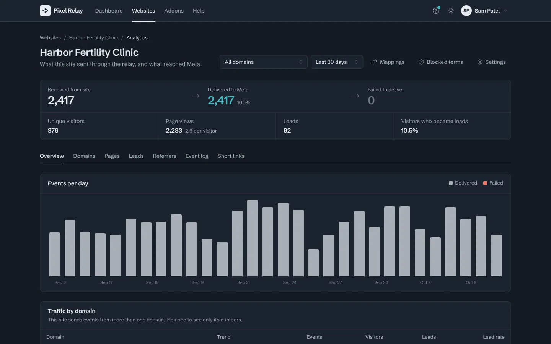
Task: Toggle the Delivered legend swatch
Action: pyautogui.click(x=451, y=183)
